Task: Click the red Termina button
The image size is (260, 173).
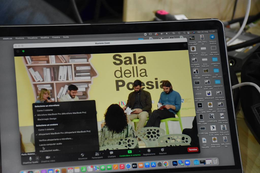Action: (x=193, y=150)
